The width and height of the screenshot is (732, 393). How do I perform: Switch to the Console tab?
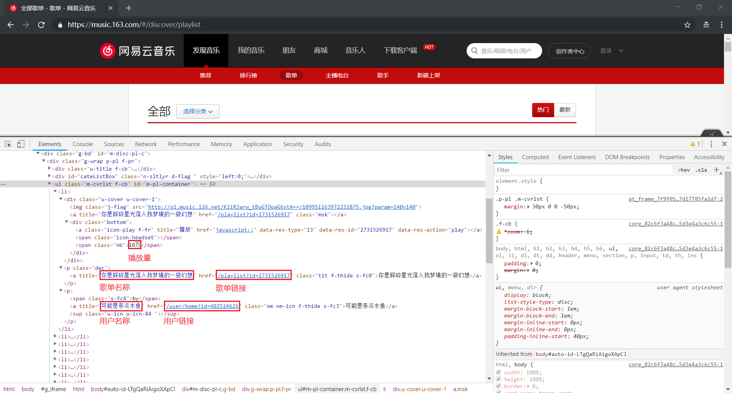[83, 144]
